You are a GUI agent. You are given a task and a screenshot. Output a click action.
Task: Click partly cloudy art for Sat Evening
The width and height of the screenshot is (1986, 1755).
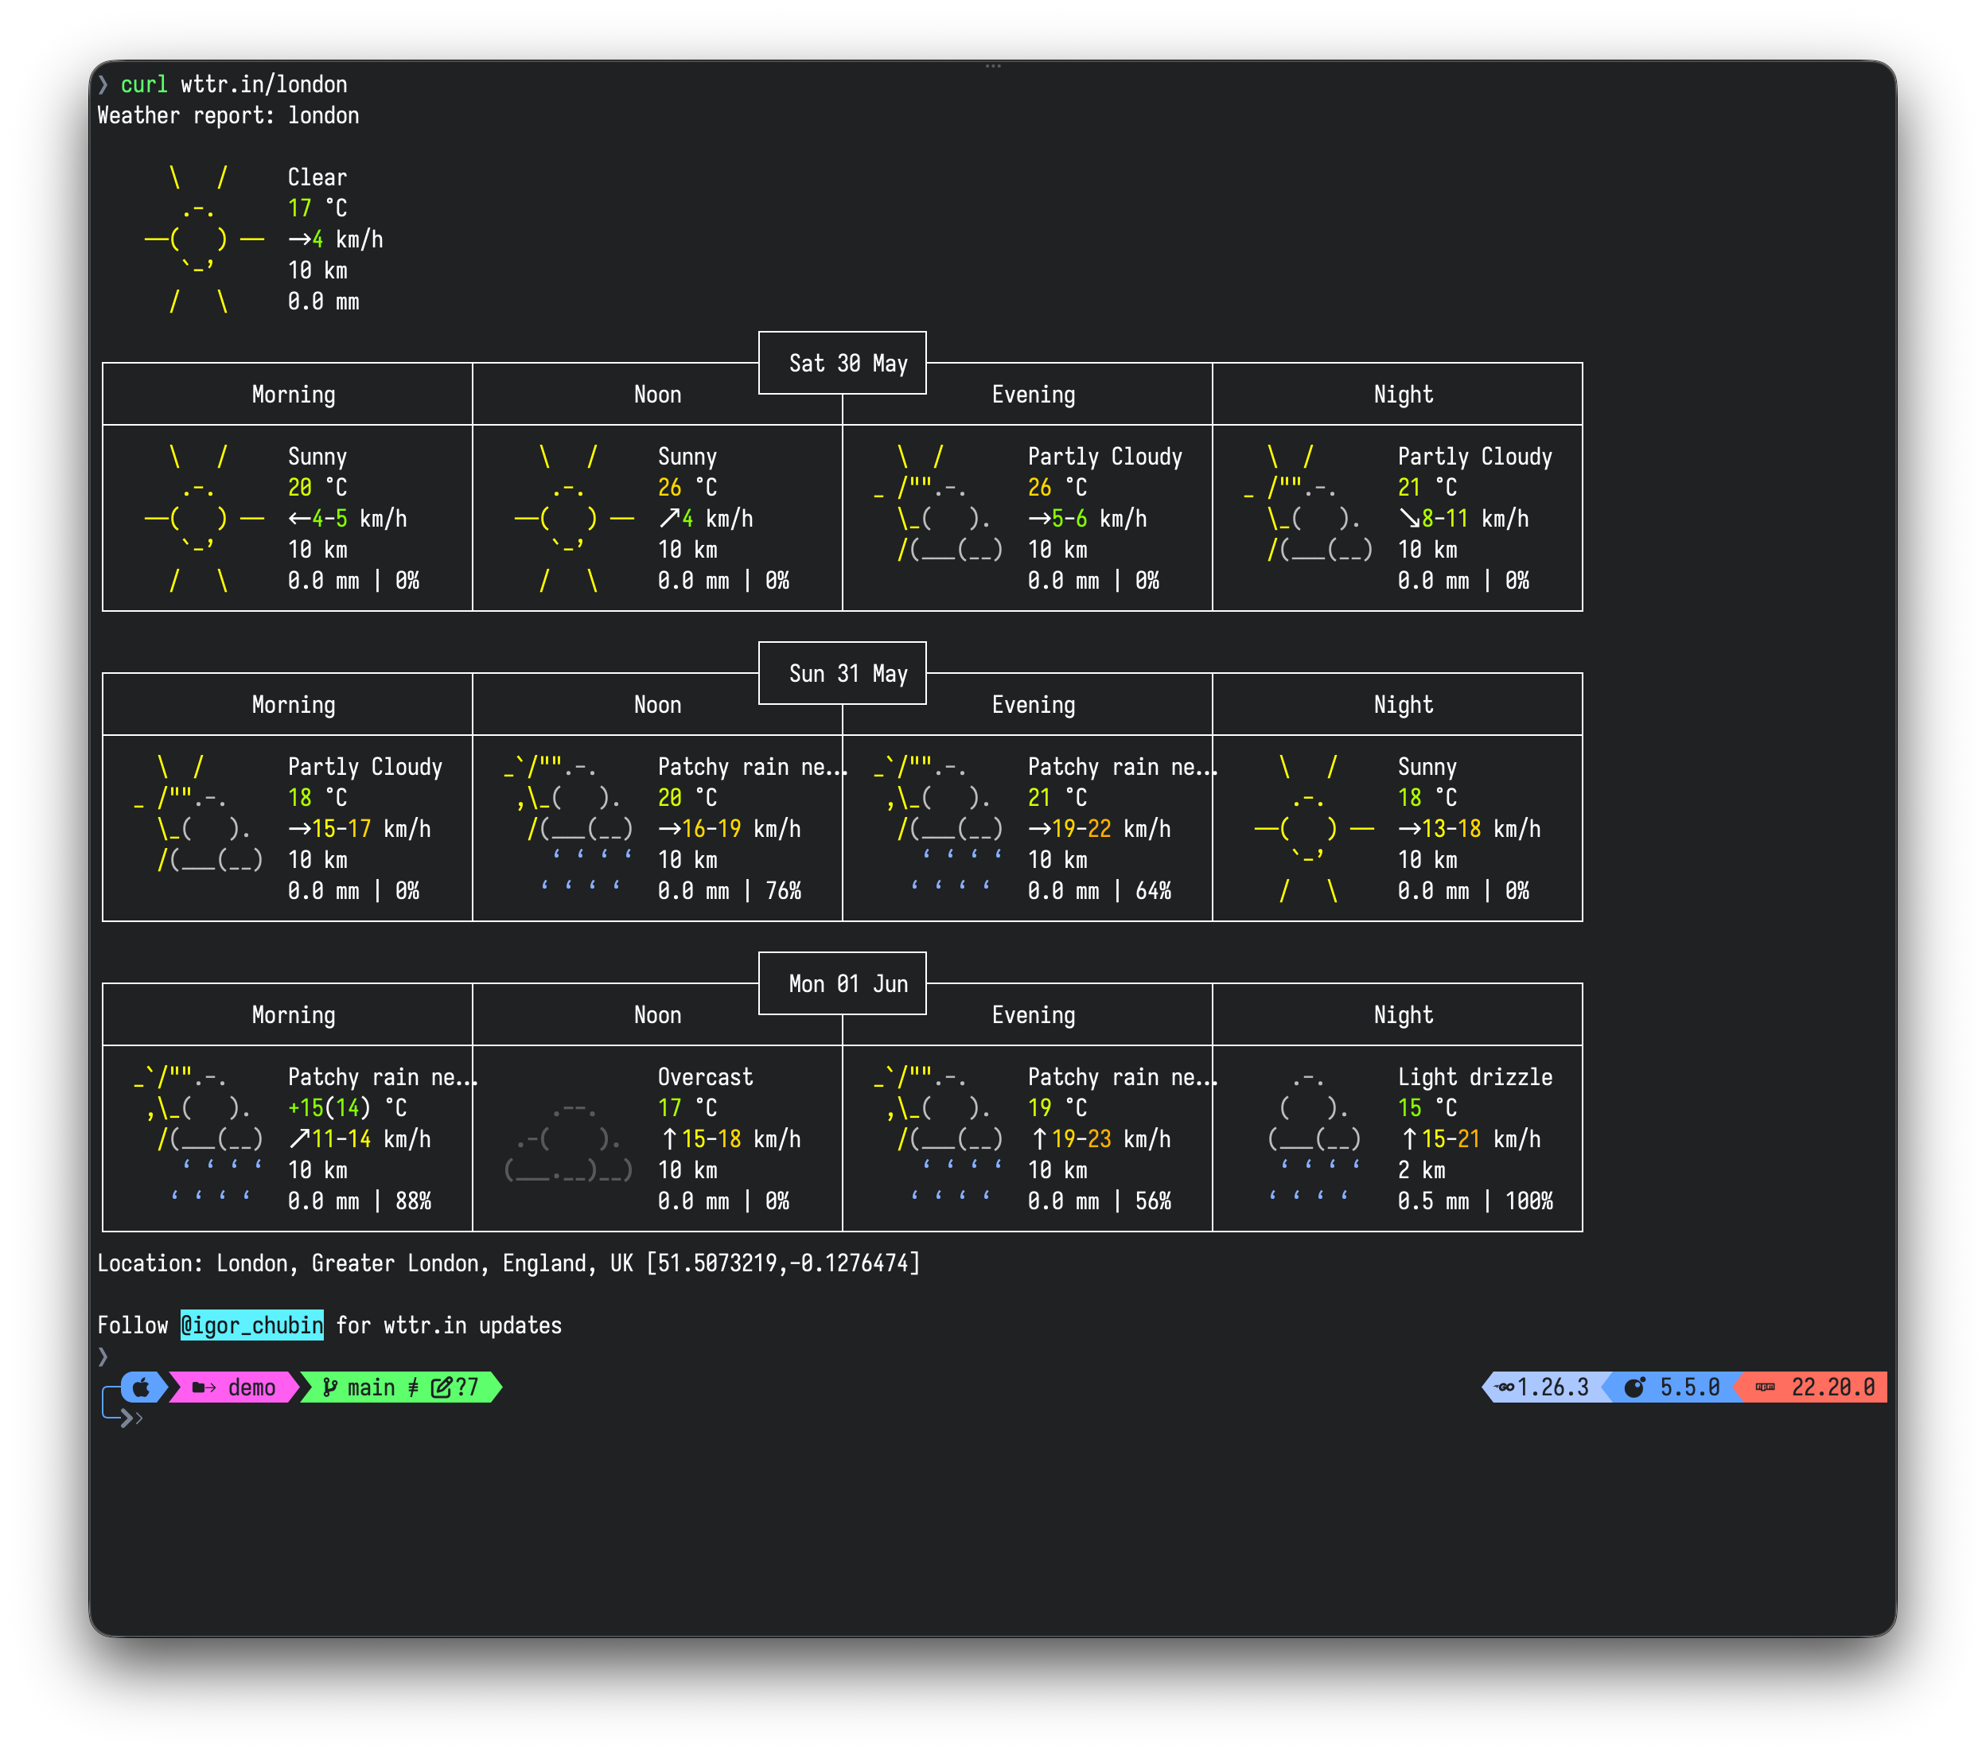pos(937,503)
